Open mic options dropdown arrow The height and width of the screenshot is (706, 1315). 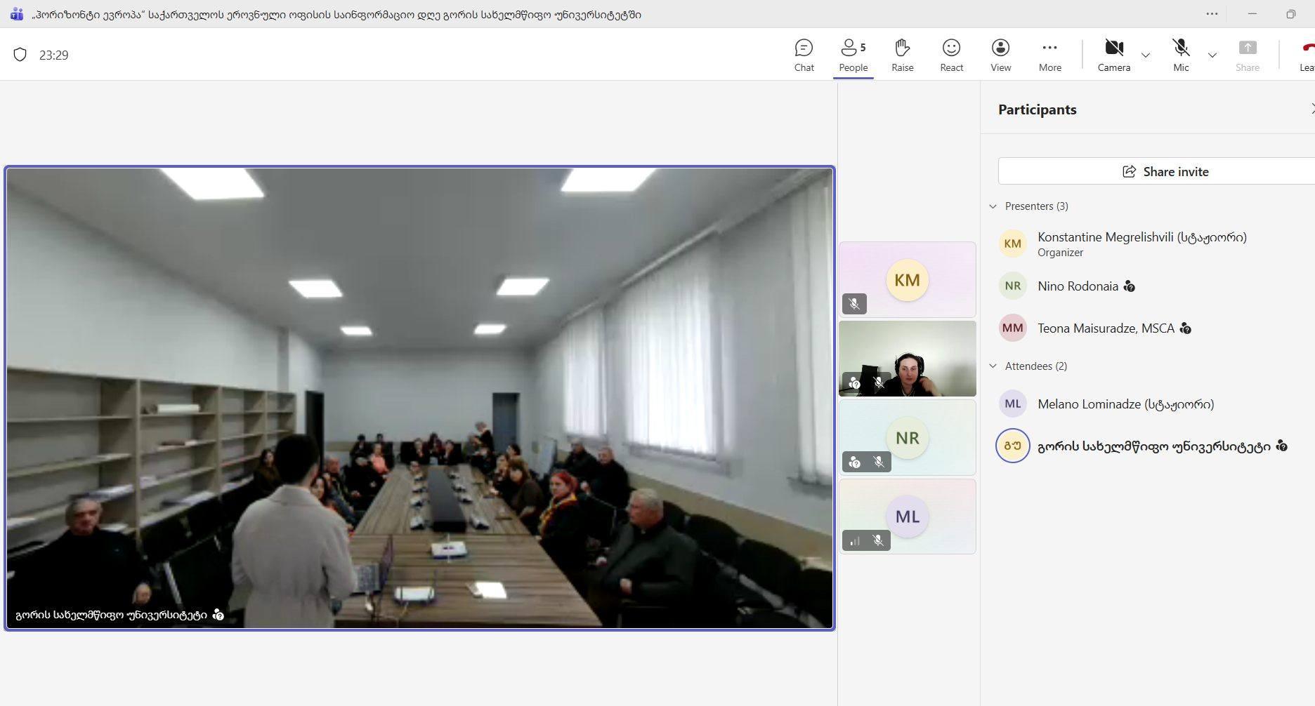(x=1212, y=55)
